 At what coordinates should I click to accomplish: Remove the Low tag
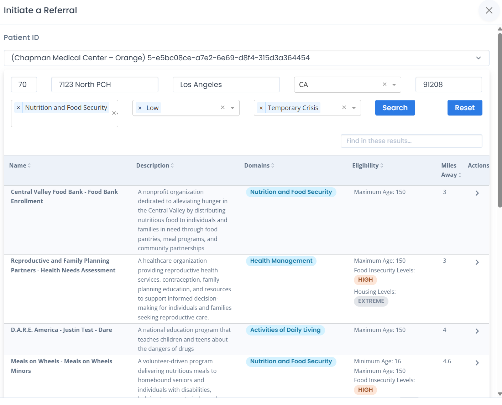pos(140,108)
